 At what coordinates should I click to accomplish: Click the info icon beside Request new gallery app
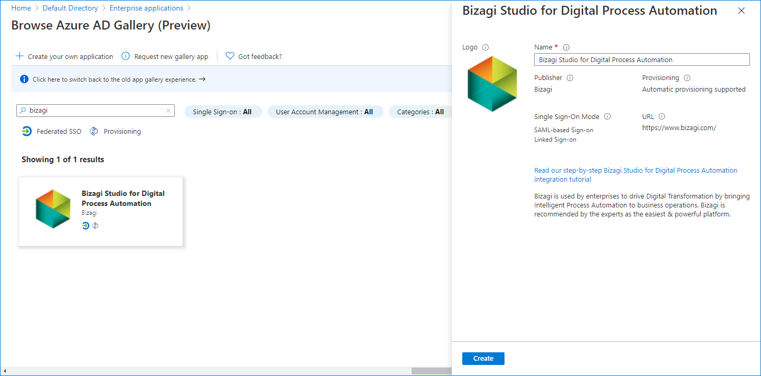[x=126, y=56]
